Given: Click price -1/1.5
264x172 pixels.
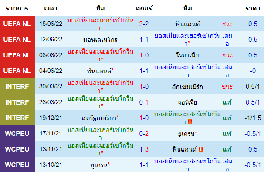Looking at the screenshot, I should [253, 118].
